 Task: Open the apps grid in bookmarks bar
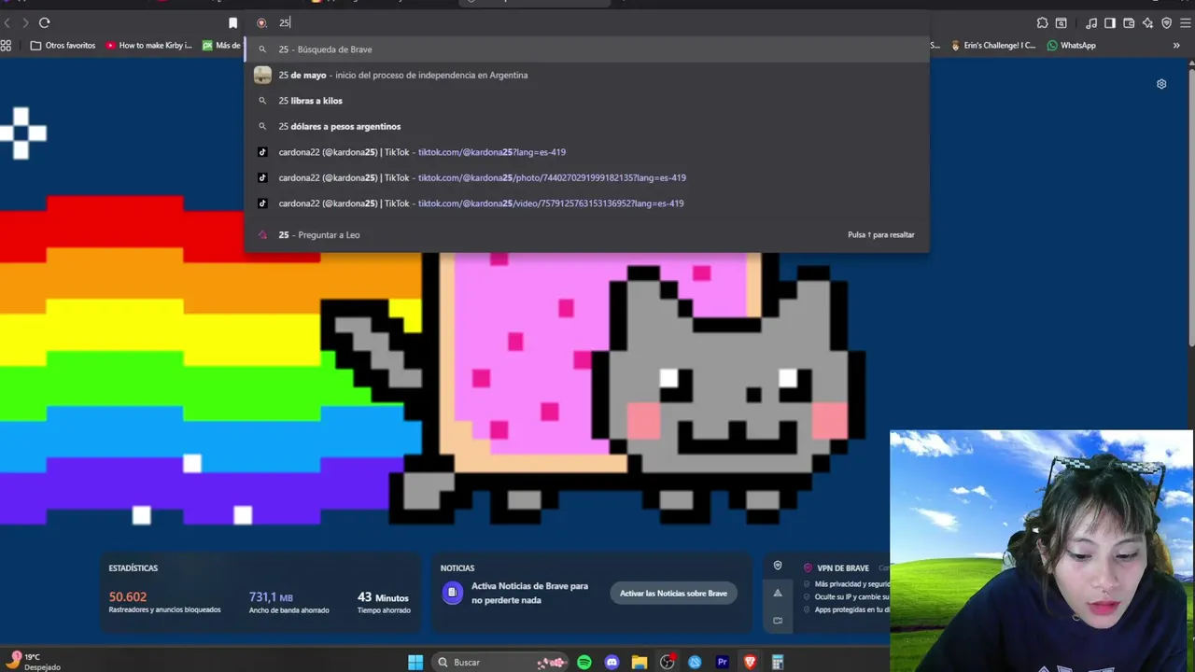pos(7,45)
